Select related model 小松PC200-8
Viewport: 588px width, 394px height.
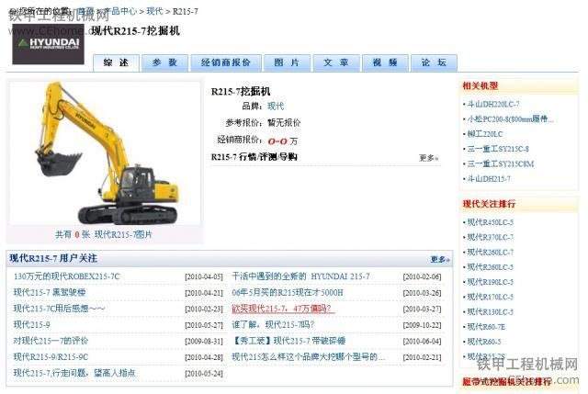(x=511, y=119)
